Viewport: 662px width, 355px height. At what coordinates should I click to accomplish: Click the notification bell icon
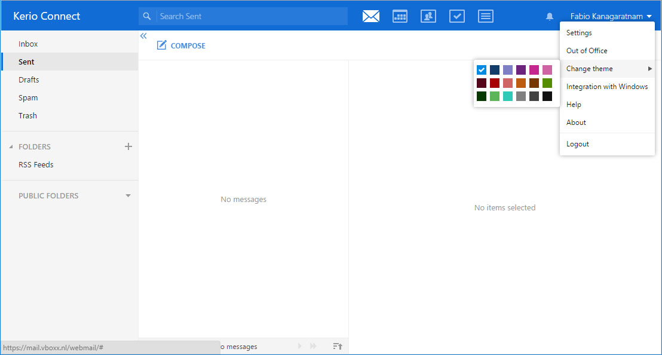[549, 17]
